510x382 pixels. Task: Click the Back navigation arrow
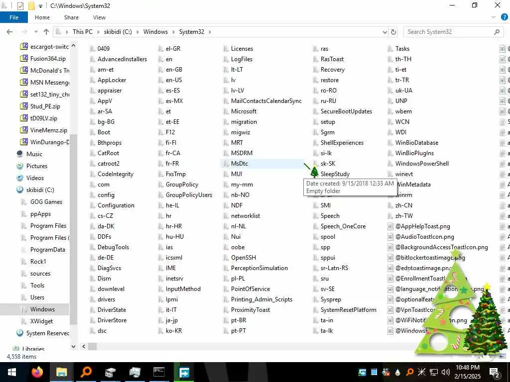[10, 32]
